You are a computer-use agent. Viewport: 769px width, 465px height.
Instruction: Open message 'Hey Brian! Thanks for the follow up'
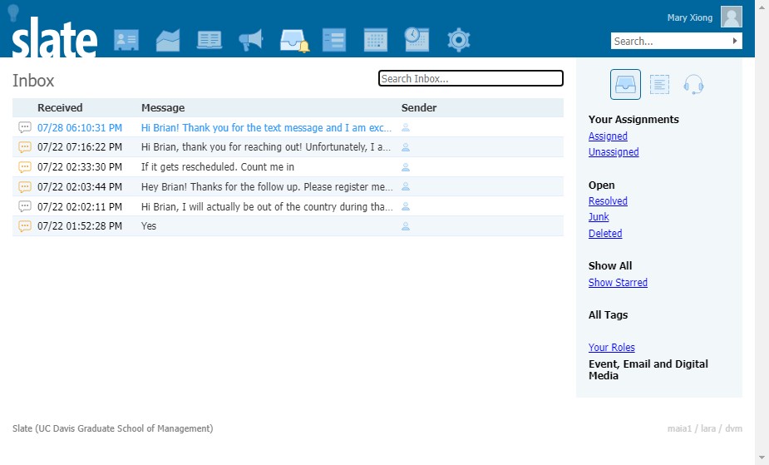[267, 187]
